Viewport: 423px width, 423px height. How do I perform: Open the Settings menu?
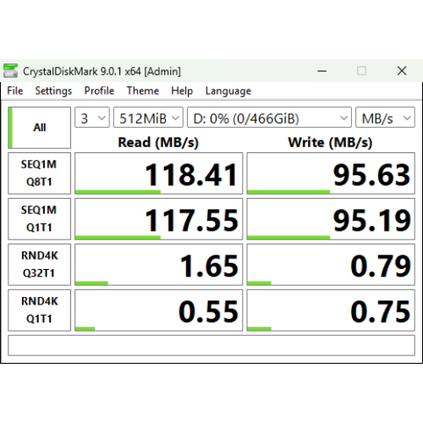(53, 91)
